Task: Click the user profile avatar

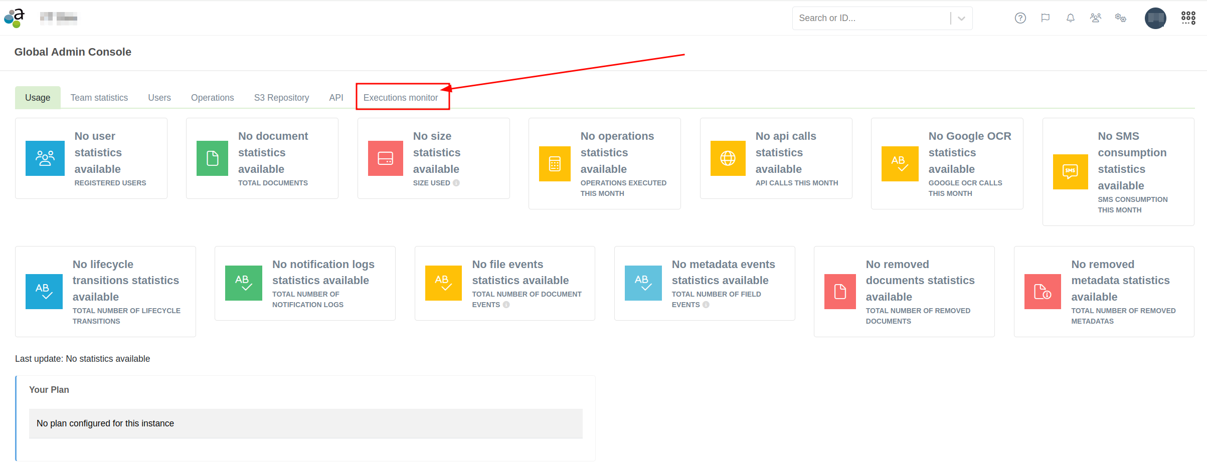Action: 1155,18
